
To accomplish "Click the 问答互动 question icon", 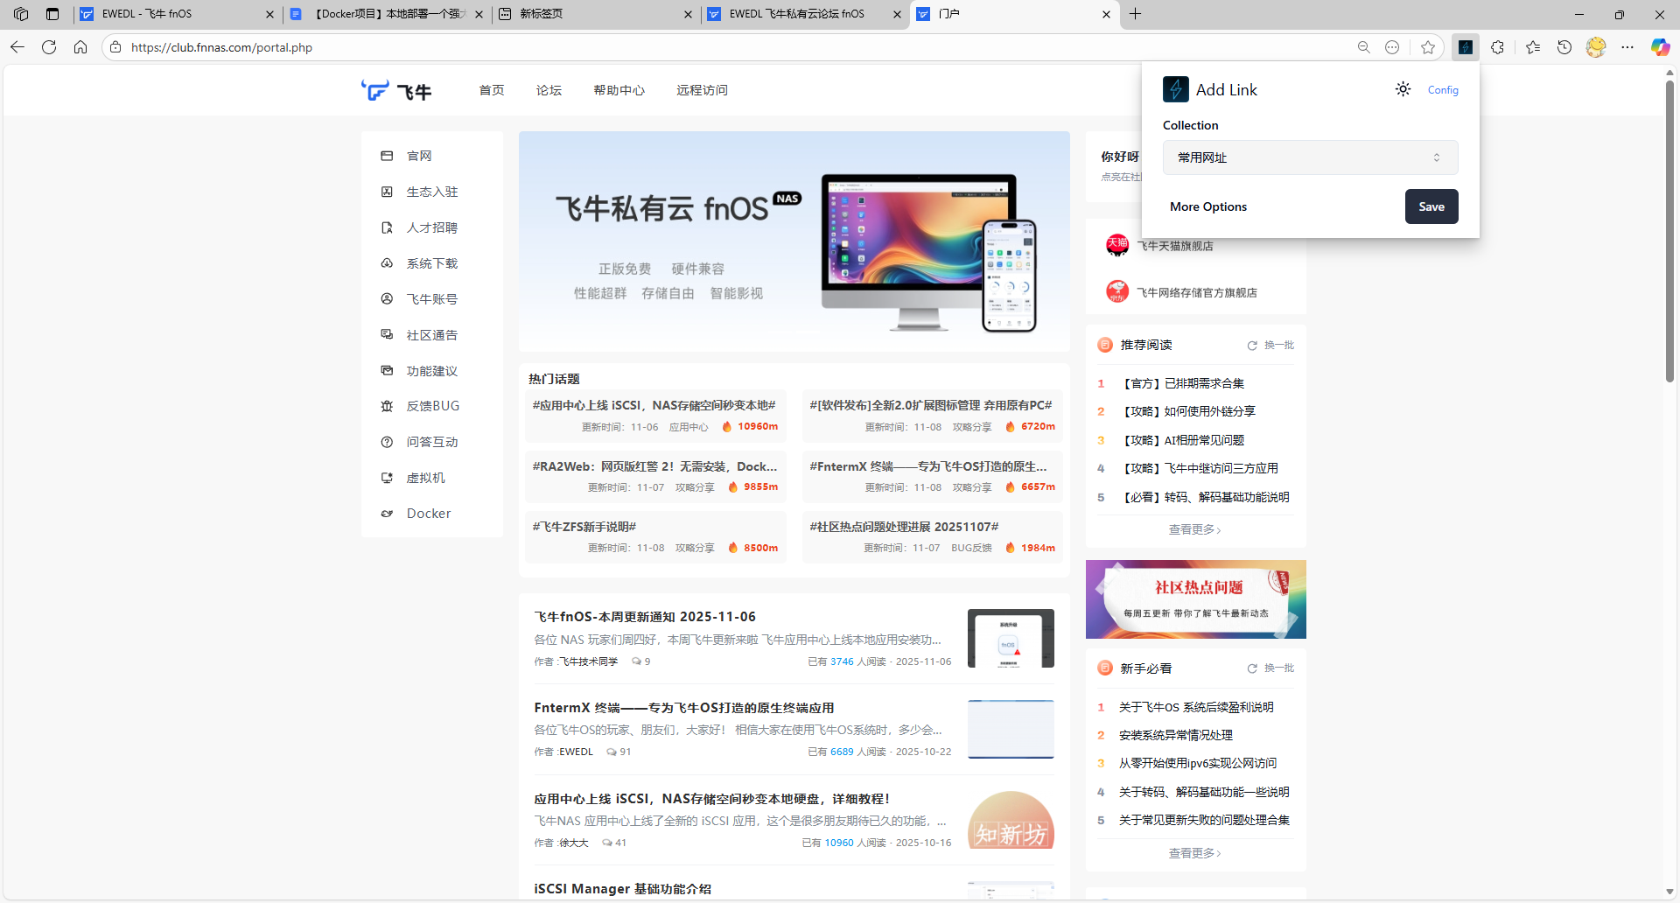I will [387, 442].
